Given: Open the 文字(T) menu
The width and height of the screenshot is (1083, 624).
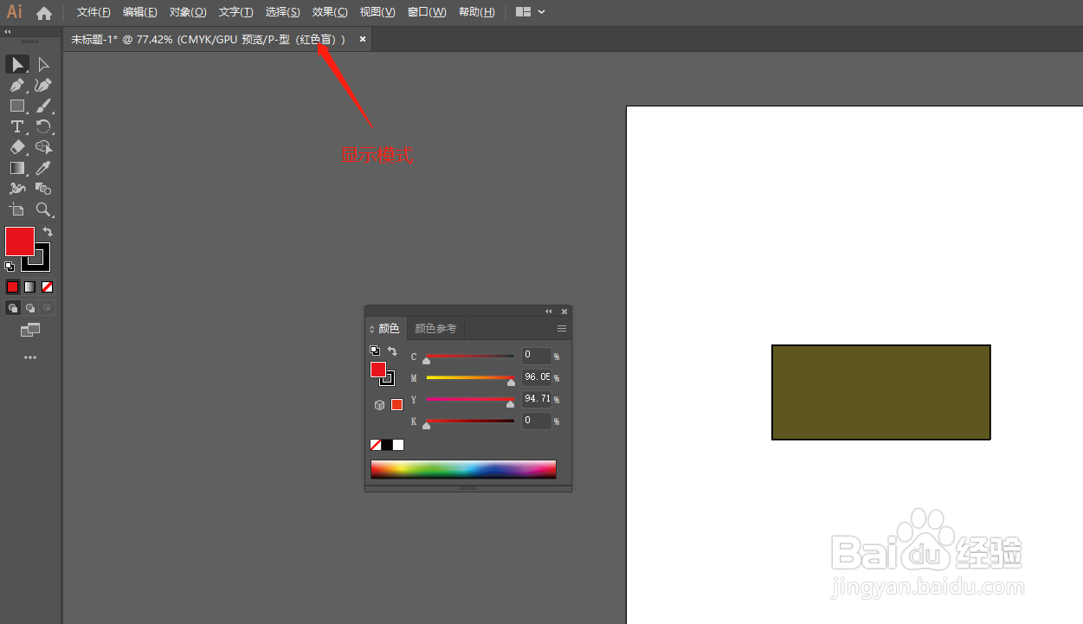Looking at the screenshot, I should tap(236, 12).
